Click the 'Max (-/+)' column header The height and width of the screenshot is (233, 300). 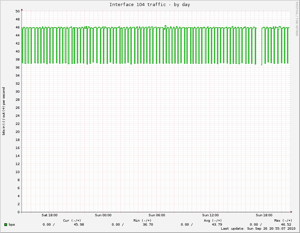click(283, 221)
